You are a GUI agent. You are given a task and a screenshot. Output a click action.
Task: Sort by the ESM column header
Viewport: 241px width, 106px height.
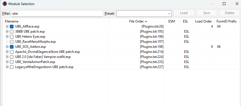pyautogui.click(x=172, y=21)
